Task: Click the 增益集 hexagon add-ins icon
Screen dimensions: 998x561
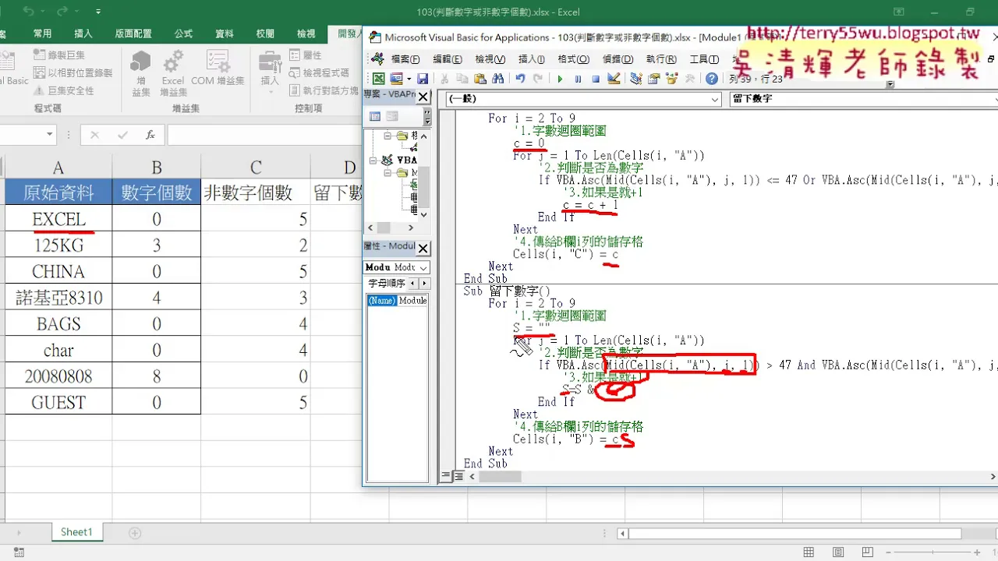Action: [141, 73]
